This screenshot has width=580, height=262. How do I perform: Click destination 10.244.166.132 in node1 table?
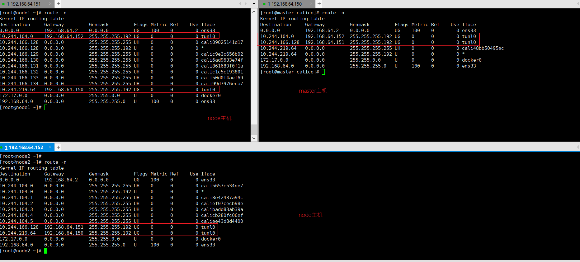click(19, 72)
